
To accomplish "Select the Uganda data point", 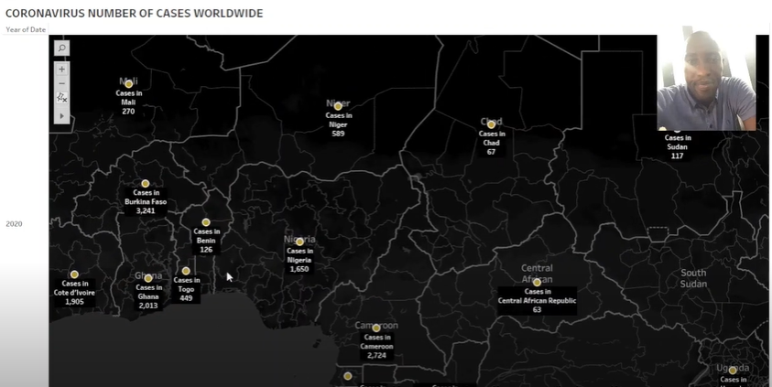I will pos(733,371).
